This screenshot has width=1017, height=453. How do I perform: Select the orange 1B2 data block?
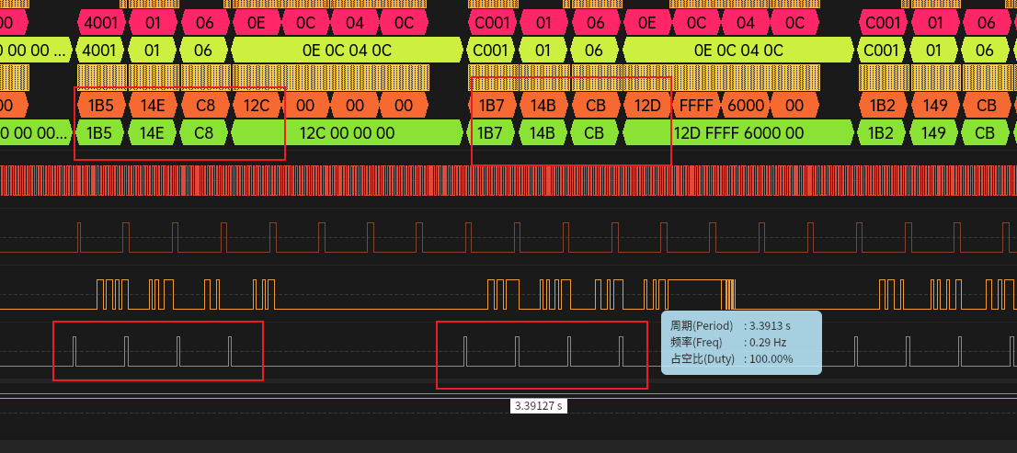[883, 106]
